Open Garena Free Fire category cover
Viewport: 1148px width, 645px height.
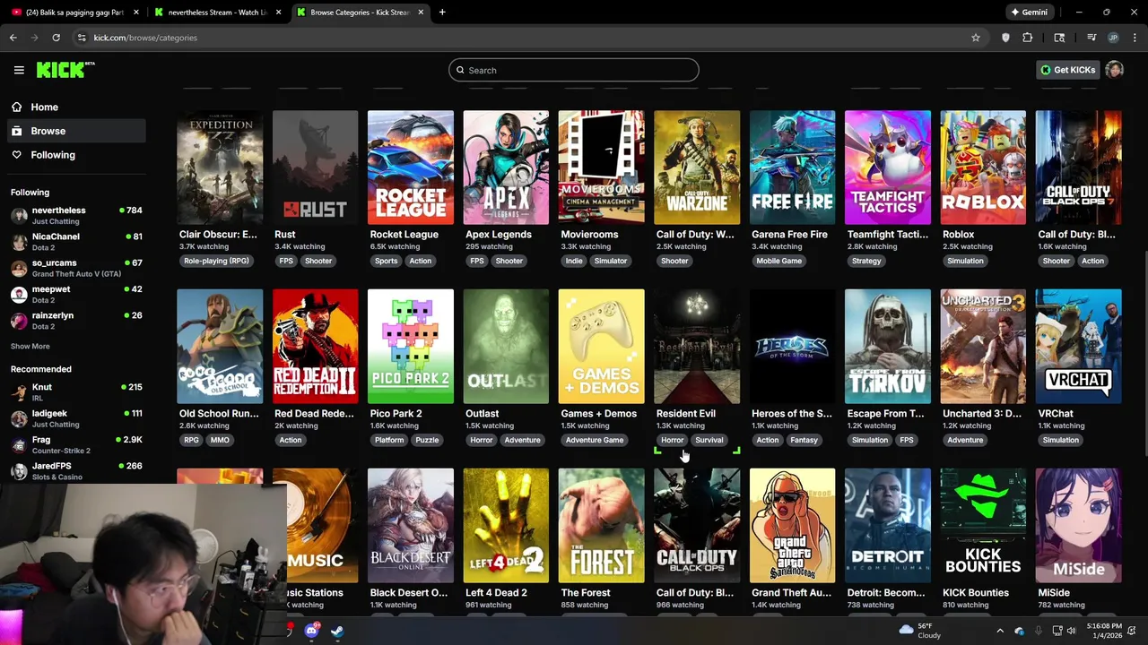792,168
